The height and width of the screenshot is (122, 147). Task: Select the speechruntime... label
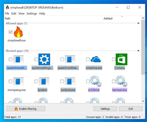[68, 68]
